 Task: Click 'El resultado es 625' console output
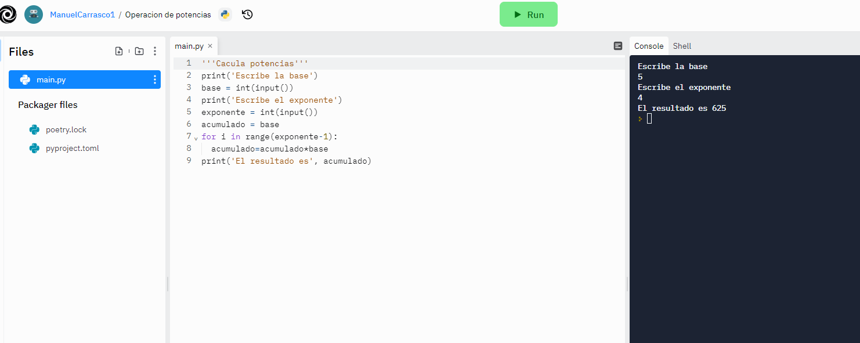point(682,108)
